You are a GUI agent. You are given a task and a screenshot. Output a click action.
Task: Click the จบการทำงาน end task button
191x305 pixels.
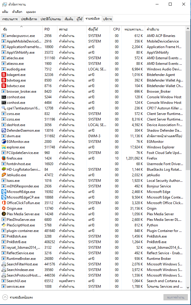175,297
